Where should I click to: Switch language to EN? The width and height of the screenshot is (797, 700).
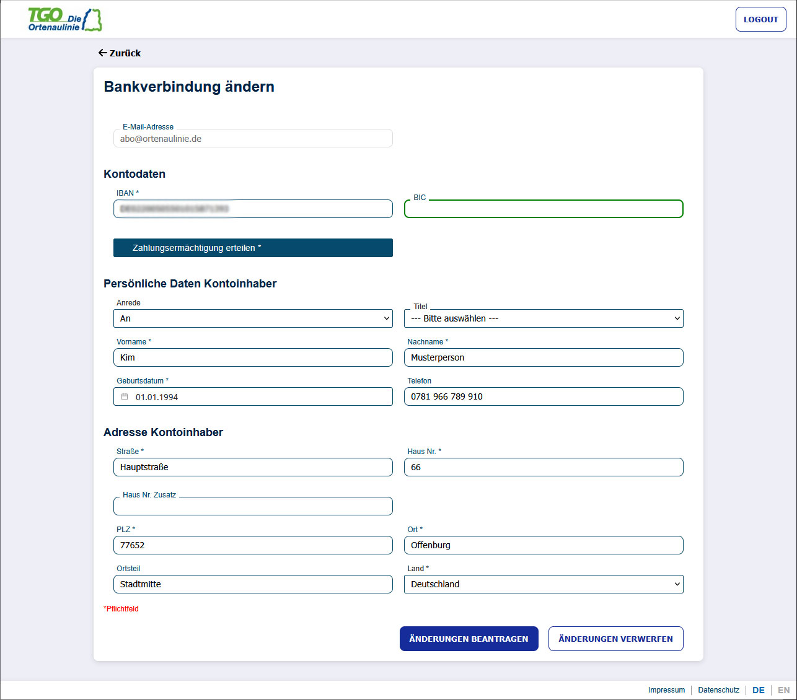click(x=783, y=690)
